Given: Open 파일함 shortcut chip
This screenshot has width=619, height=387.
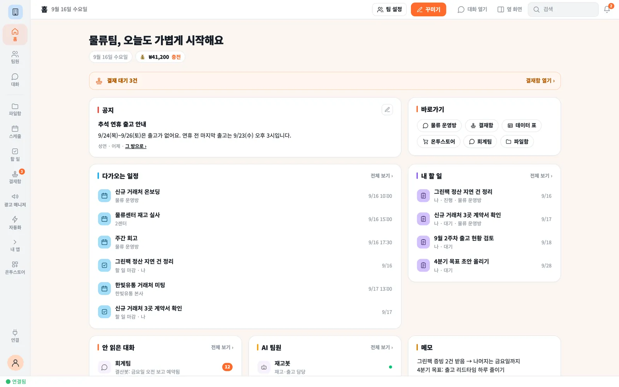Looking at the screenshot, I should (x=517, y=142).
